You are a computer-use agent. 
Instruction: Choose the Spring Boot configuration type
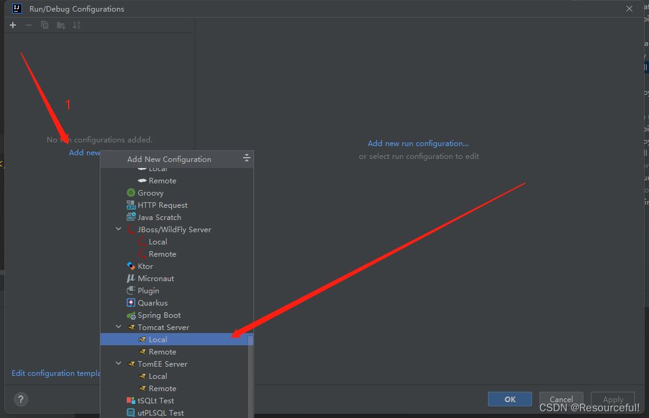coord(177,315)
